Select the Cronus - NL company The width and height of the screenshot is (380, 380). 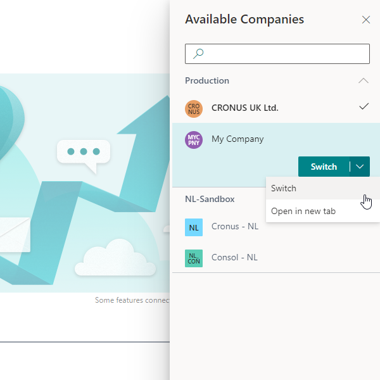pos(235,226)
